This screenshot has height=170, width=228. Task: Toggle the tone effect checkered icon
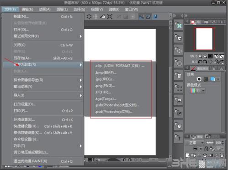point(206,79)
